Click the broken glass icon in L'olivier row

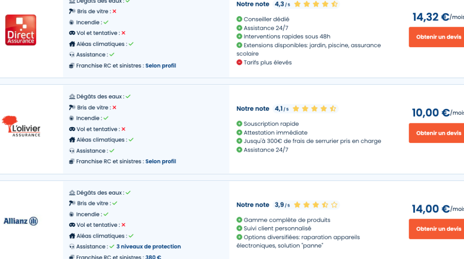[x=72, y=108]
